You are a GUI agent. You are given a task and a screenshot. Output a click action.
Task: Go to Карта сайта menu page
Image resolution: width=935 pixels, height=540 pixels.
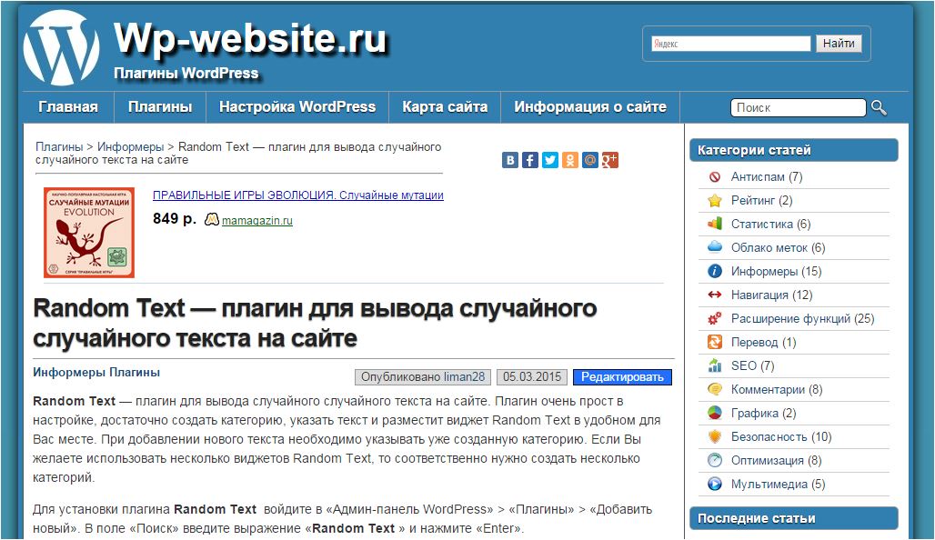[445, 107]
